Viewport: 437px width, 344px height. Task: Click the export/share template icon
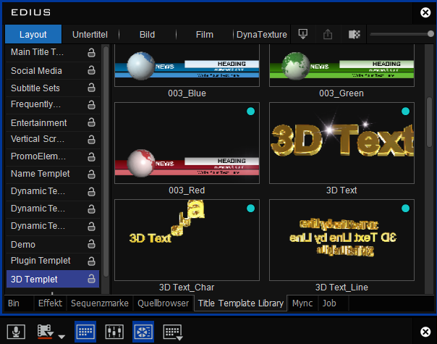328,34
